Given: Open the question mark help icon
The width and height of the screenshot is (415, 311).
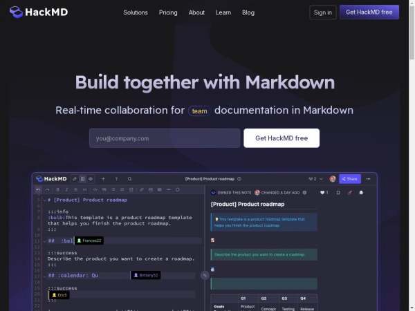Looking at the screenshot, I should point(116,179).
